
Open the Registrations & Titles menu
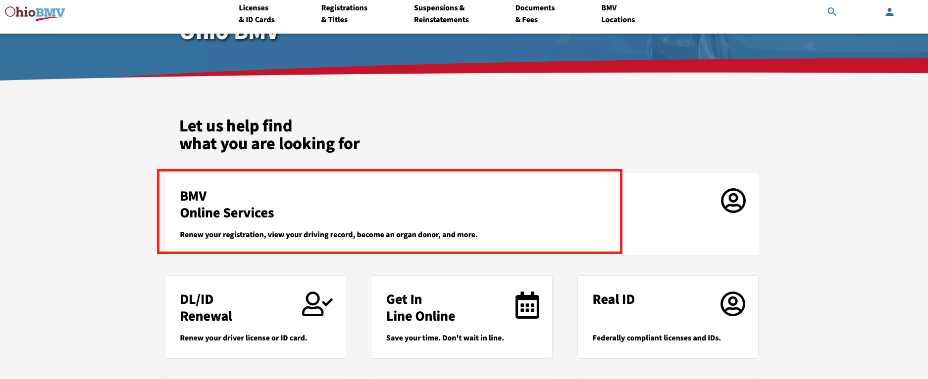tap(344, 14)
